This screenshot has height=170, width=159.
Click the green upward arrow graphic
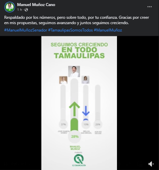tap(74, 109)
